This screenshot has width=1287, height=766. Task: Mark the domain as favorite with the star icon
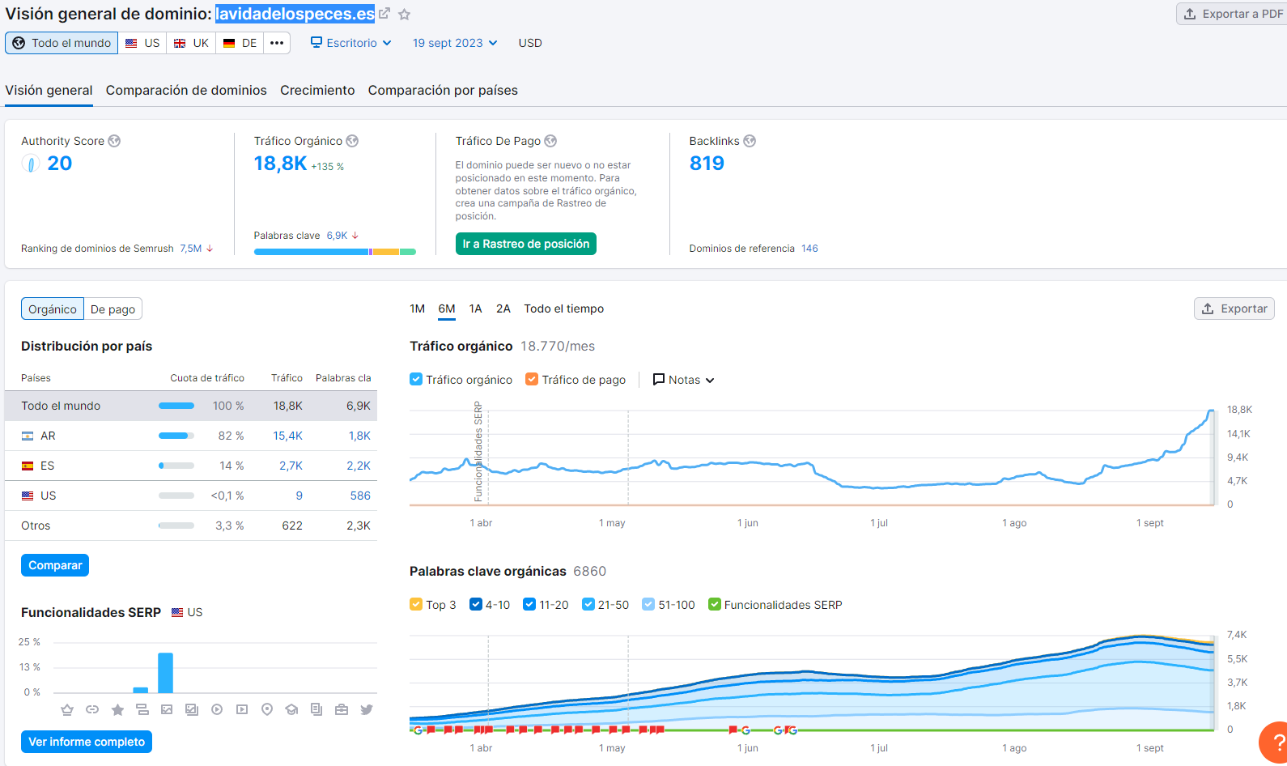click(x=405, y=15)
